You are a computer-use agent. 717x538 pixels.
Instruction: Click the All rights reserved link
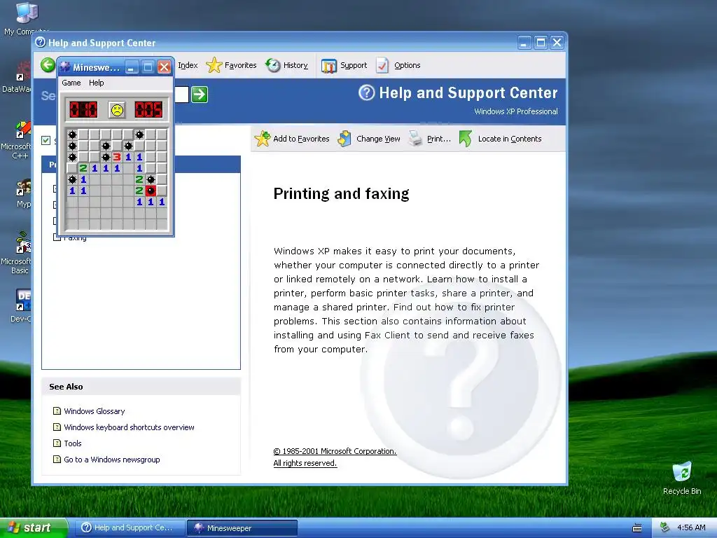[x=305, y=463]
